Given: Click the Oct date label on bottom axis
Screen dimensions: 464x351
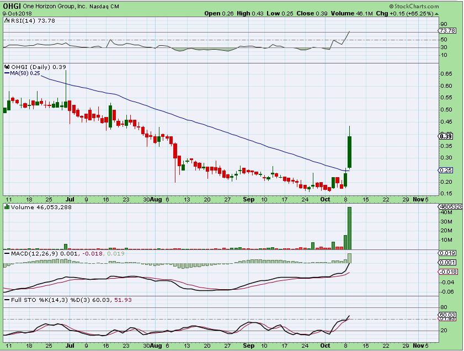Looking at the screenshot, I should (325, 345).
